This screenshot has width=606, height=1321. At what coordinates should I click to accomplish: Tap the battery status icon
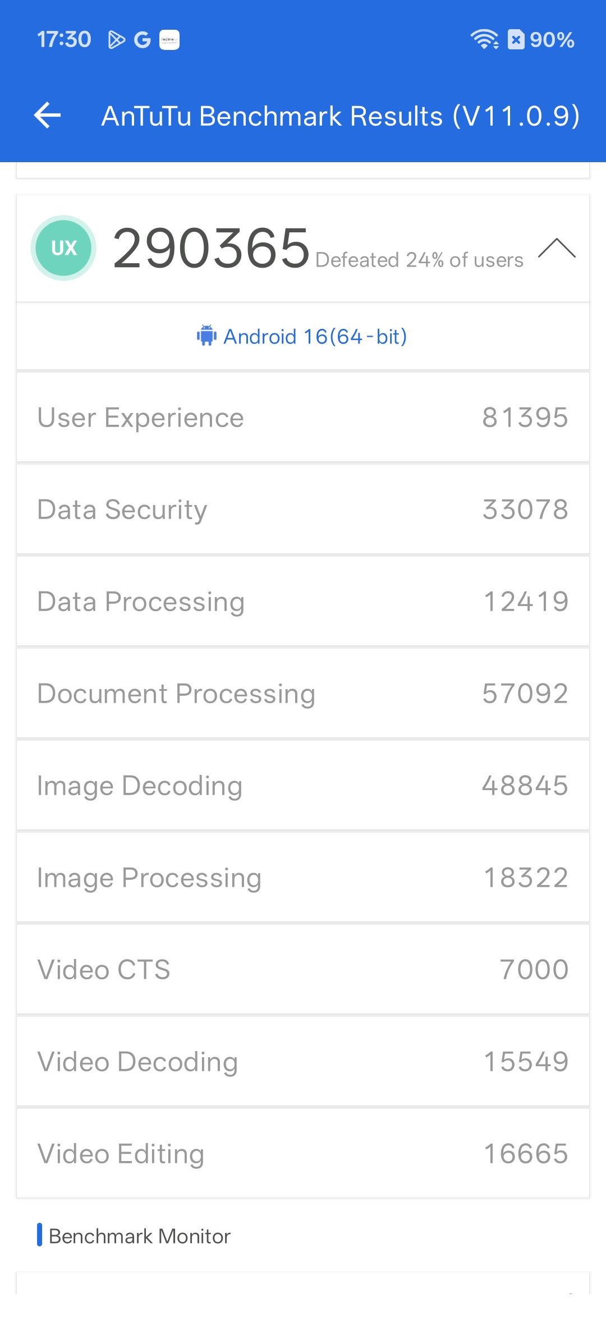click(x=516, y=39)
